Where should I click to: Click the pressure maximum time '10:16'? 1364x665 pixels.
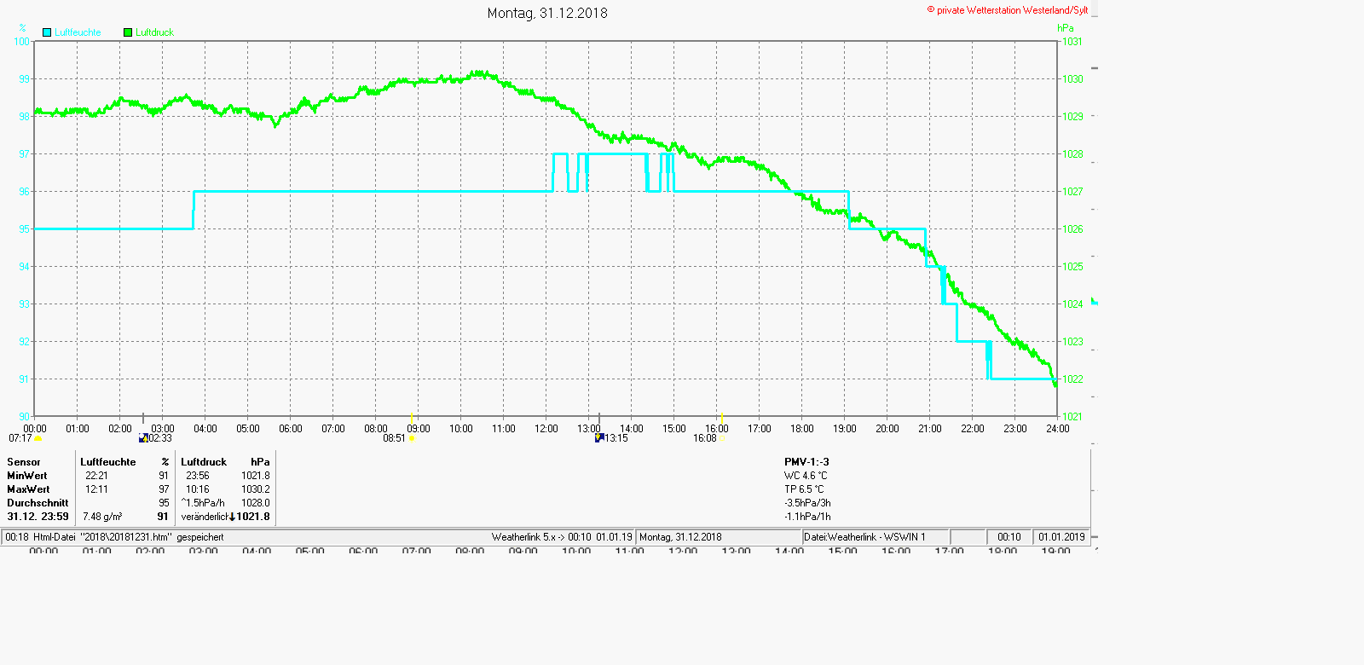coord(198,489)
